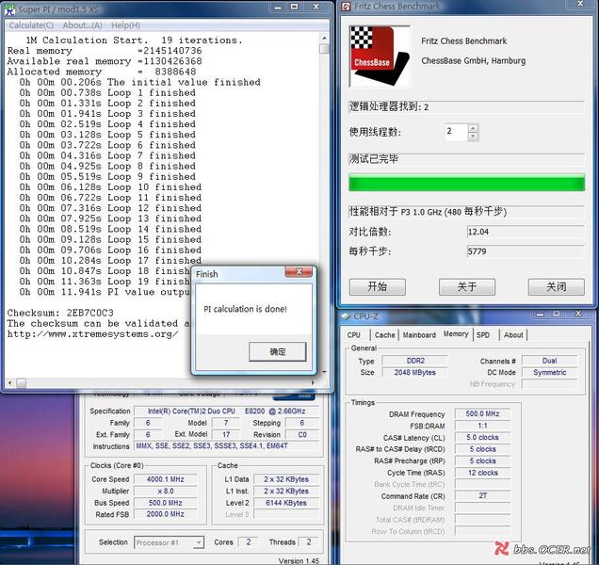Screen dimensions: 599x565
Task: Confirm the PI calculation done dialog
Action: pyautogui.click(x=277, y=351)
